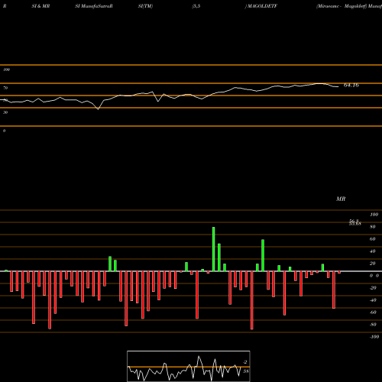Click the 'MAGOLDETF' ticker label

[262, 6]
